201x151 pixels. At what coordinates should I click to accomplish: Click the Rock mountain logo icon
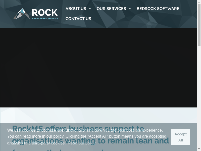point(22,14)
